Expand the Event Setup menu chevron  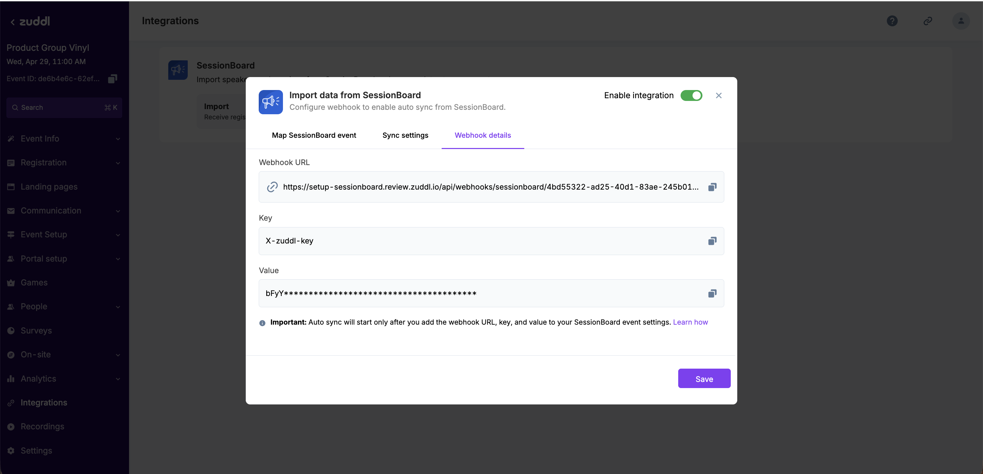pos(118,235)
